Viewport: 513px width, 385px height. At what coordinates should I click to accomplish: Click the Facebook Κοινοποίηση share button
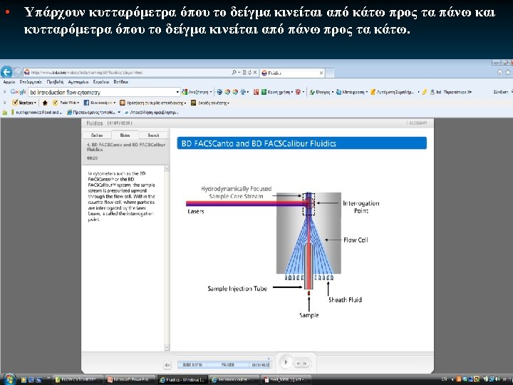coord(100,103)
